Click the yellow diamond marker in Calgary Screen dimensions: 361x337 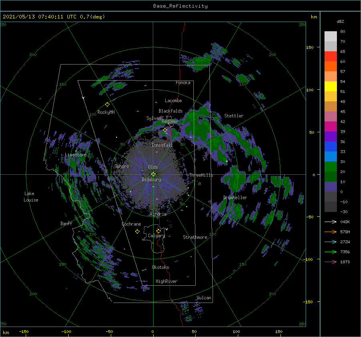click(x=158, y=231)
